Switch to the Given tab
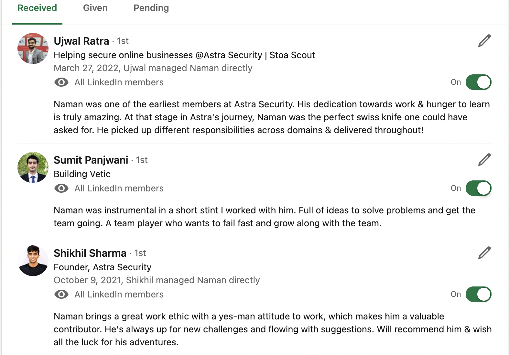The height and width of the screenshot is (355, 509). tap(95, 8)
